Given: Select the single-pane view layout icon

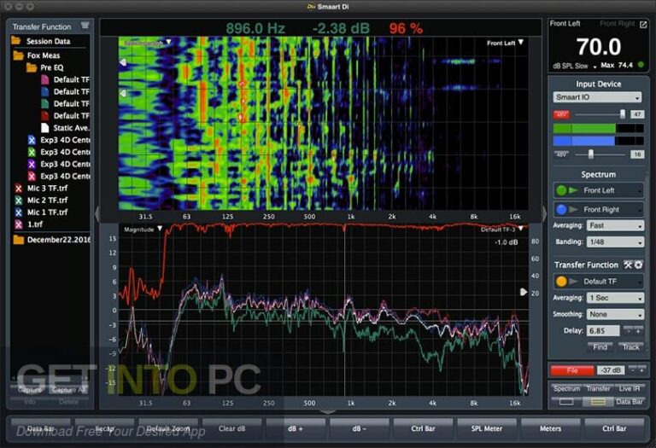Looking at the screenshot, I should pyautogui.click(x=566, y=402).
